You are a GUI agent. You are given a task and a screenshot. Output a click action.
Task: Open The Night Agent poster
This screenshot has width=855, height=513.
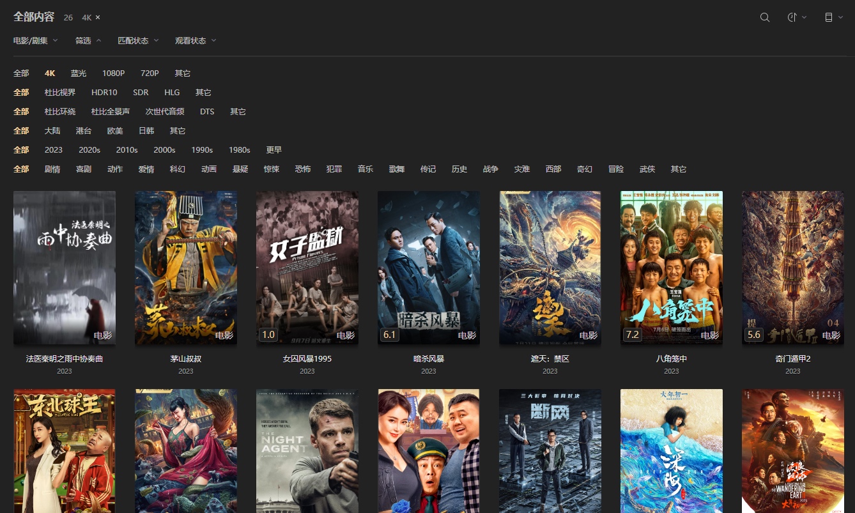pos(307,451)
